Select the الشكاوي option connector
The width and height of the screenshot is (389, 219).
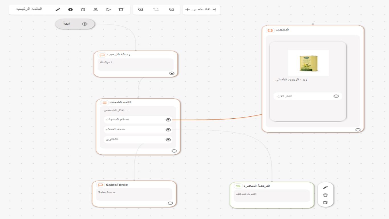tap(168, 140)
